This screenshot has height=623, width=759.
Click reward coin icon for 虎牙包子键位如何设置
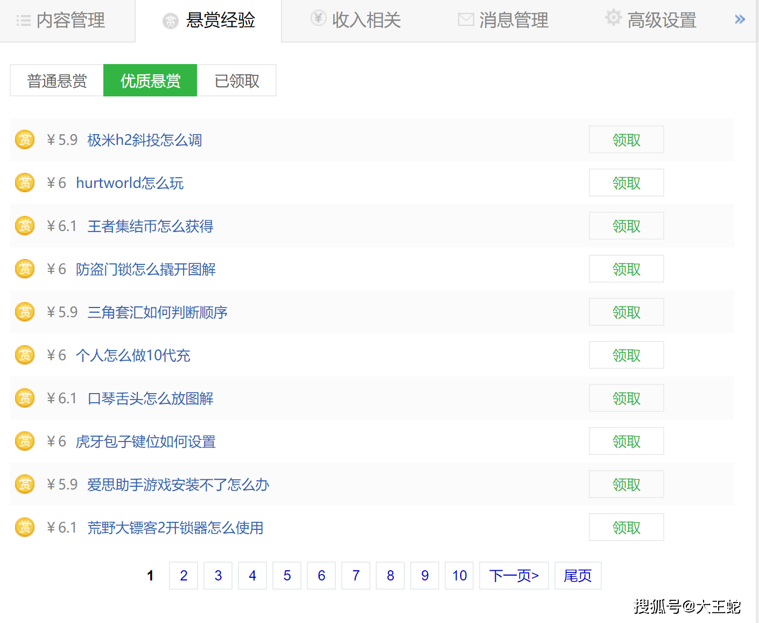tap(25, 441)
